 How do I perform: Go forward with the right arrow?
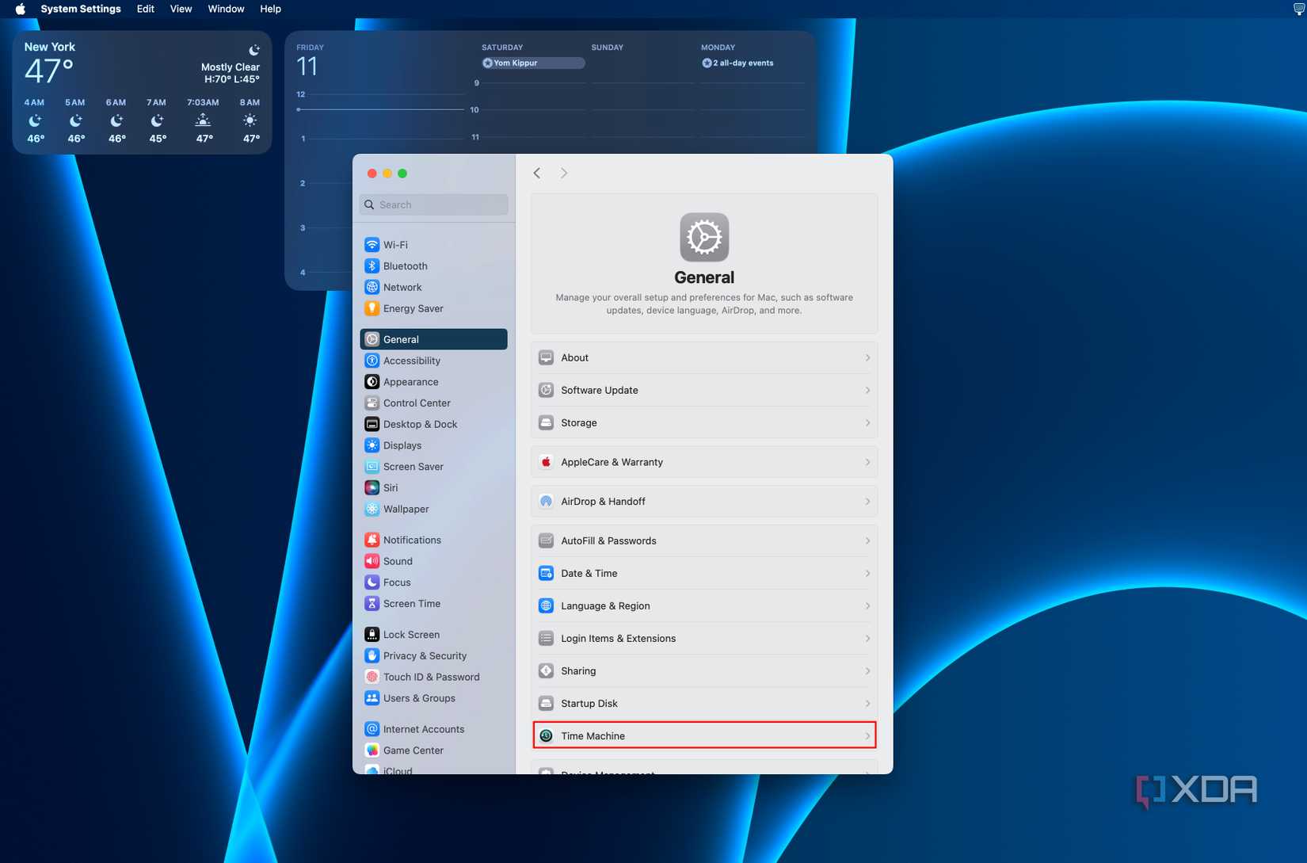pos(564,173)
